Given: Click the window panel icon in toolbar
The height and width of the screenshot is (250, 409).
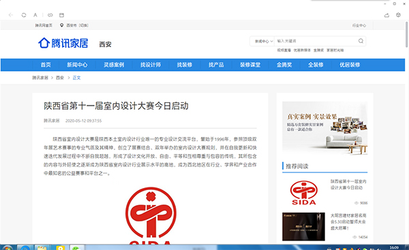Looking at the screenshot, I should point(61,15).
